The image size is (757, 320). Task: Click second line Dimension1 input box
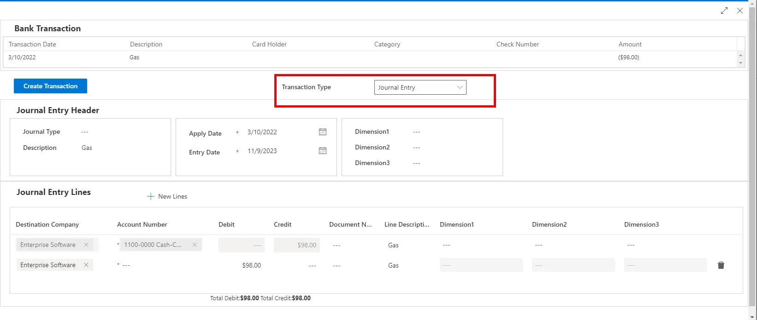pos(481,265)
